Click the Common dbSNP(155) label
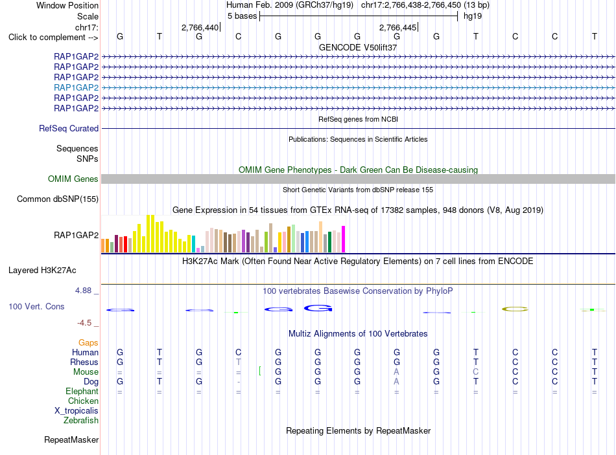 coord(58,199)
